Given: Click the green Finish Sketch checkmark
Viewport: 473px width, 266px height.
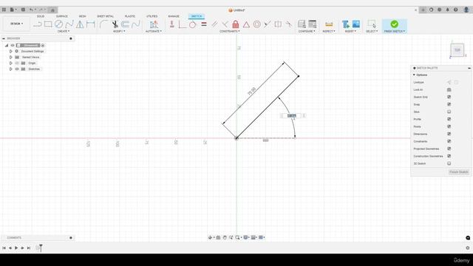Looking at the screenshot, I should (x=394, y=24).
